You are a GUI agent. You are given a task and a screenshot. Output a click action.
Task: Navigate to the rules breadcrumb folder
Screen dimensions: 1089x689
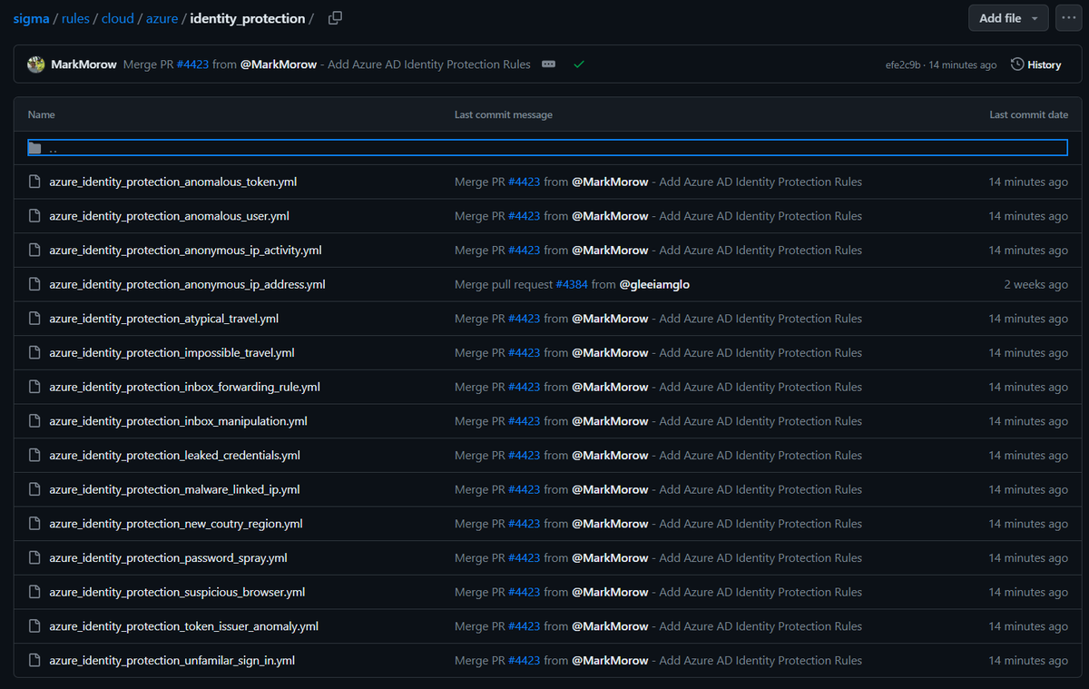coord(75,18)
